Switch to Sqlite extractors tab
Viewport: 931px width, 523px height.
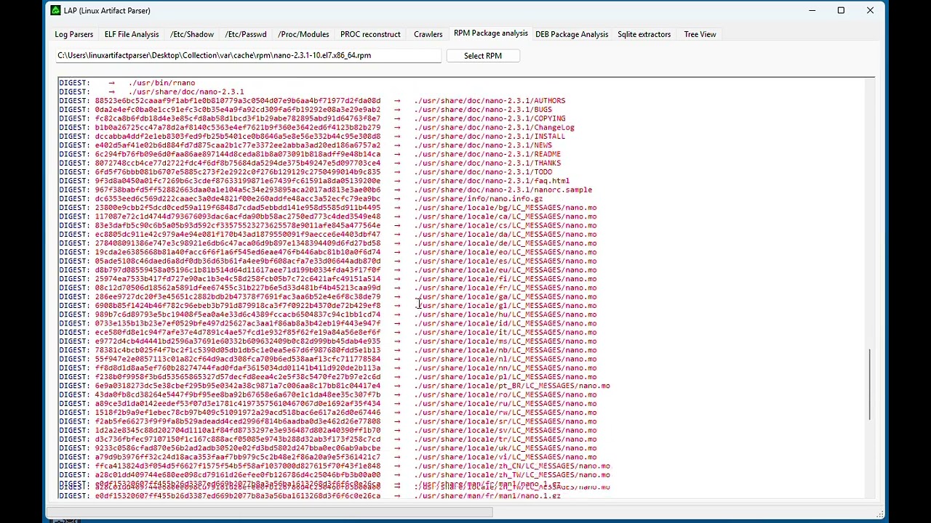[x=644, y=34]
